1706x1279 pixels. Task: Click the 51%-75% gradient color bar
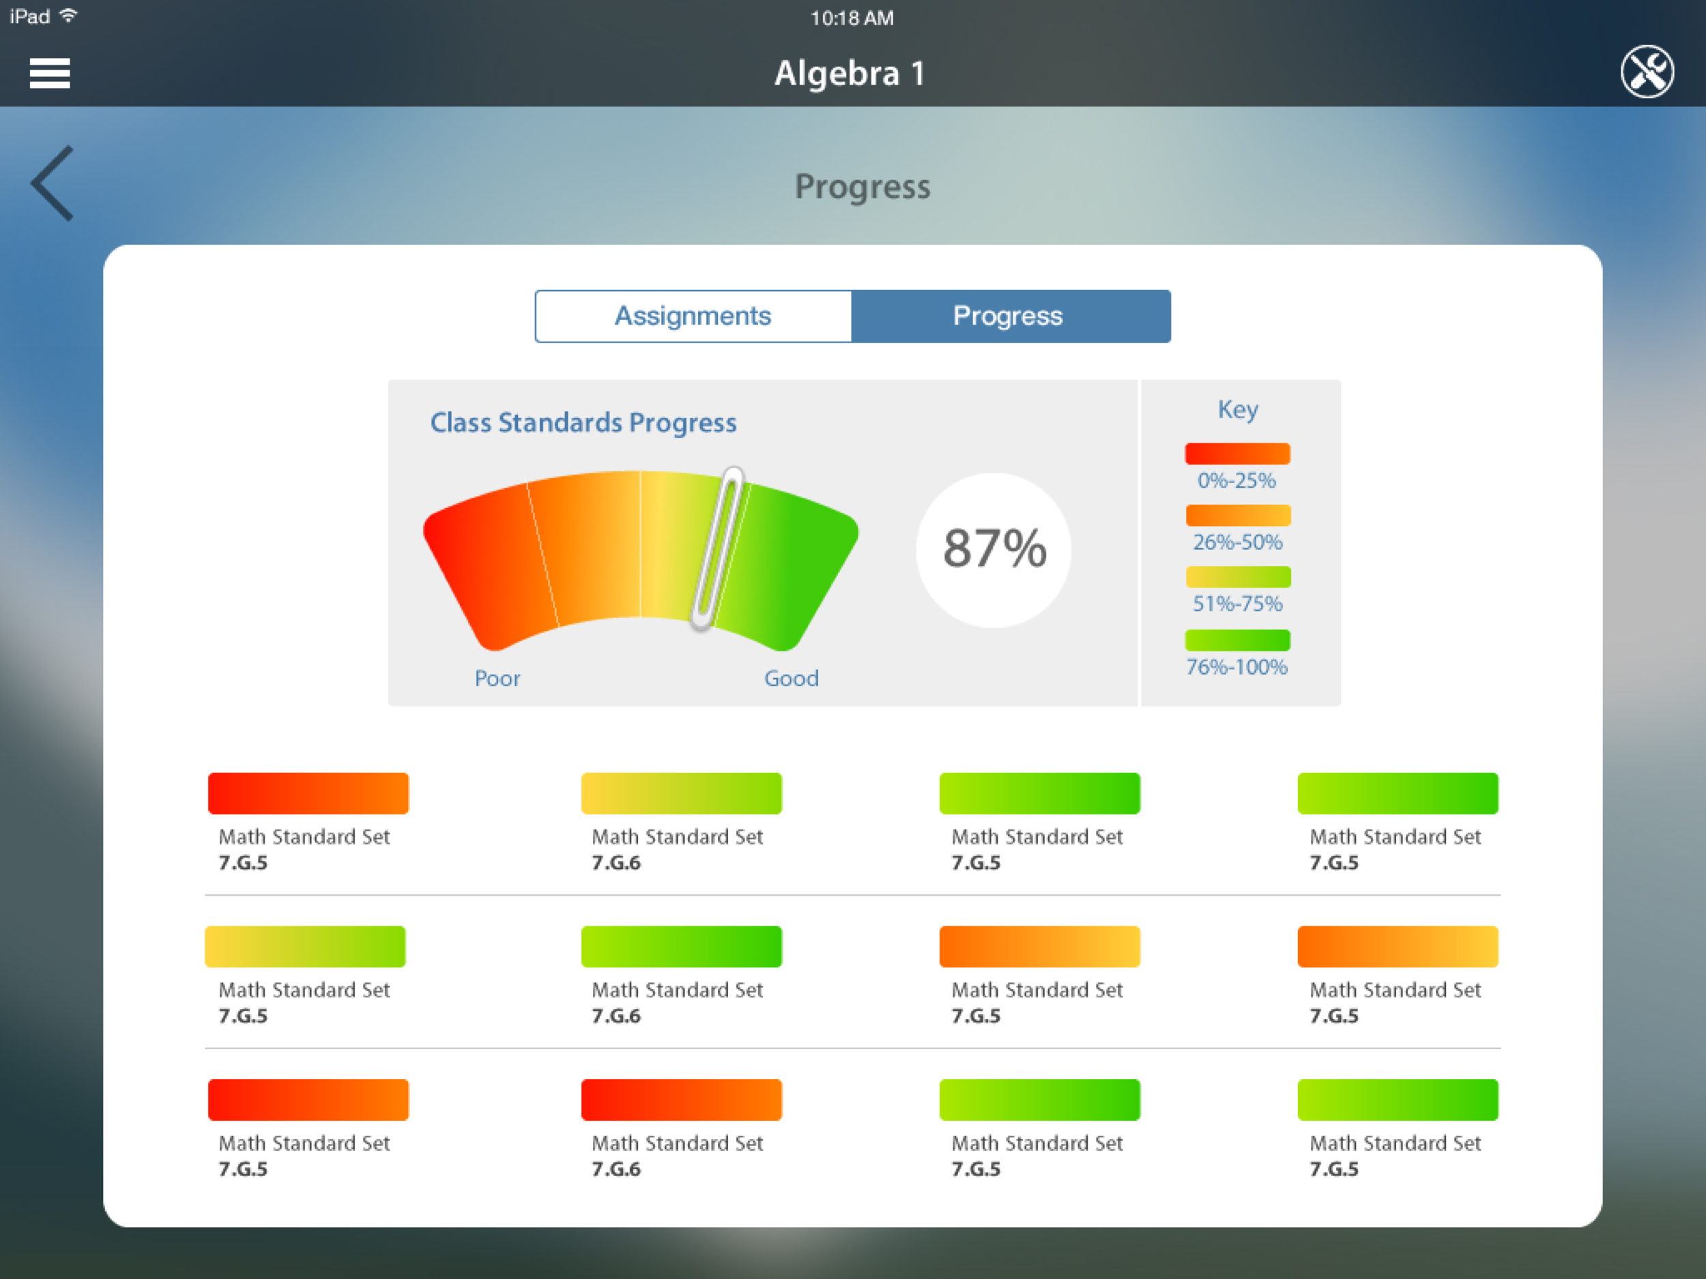tap(1237, 576)
